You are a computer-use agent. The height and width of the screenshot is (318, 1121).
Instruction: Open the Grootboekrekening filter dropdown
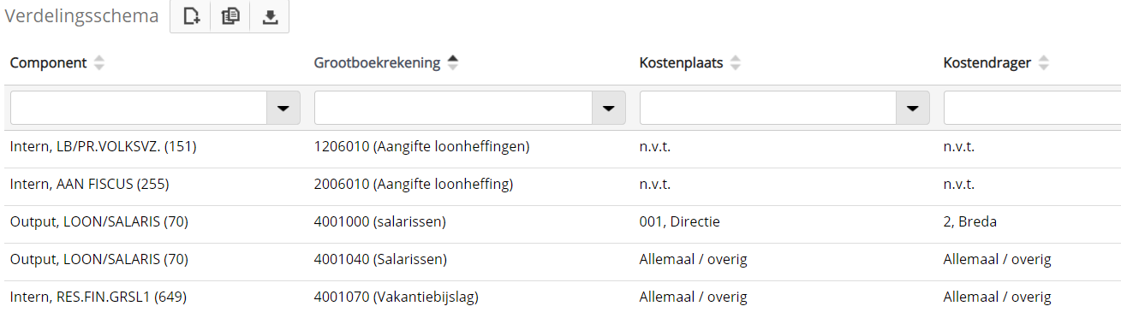tap(609, 108)
